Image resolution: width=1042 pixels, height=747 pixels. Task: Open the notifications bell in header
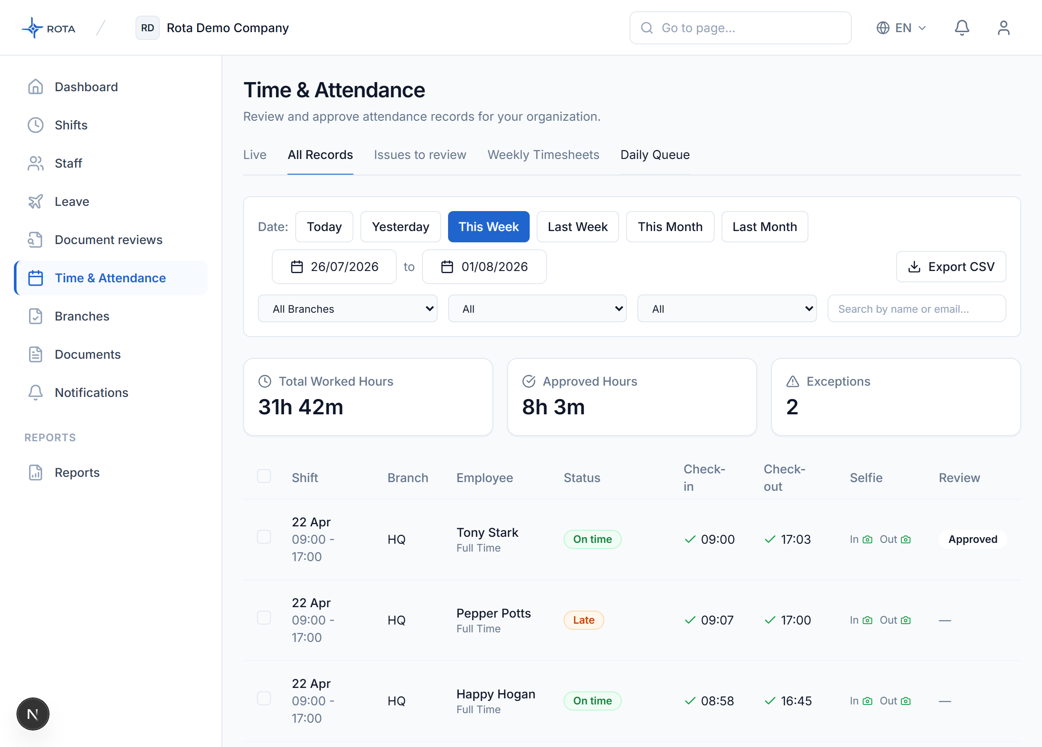[962, 28]
